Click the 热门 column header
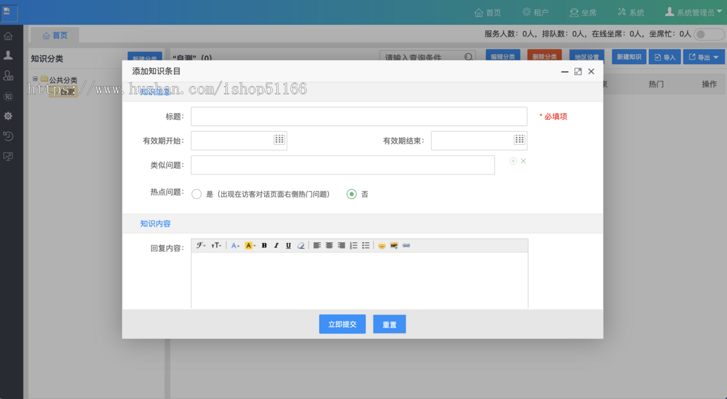 tap(656, 84)
